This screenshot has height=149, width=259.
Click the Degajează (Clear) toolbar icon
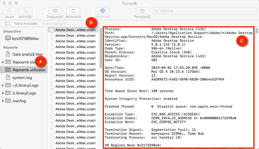coord(55,11)
